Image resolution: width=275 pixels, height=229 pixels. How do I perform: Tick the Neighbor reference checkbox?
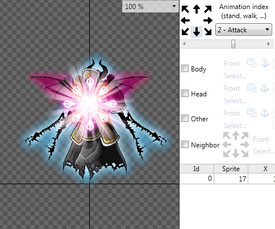(185, 145)
